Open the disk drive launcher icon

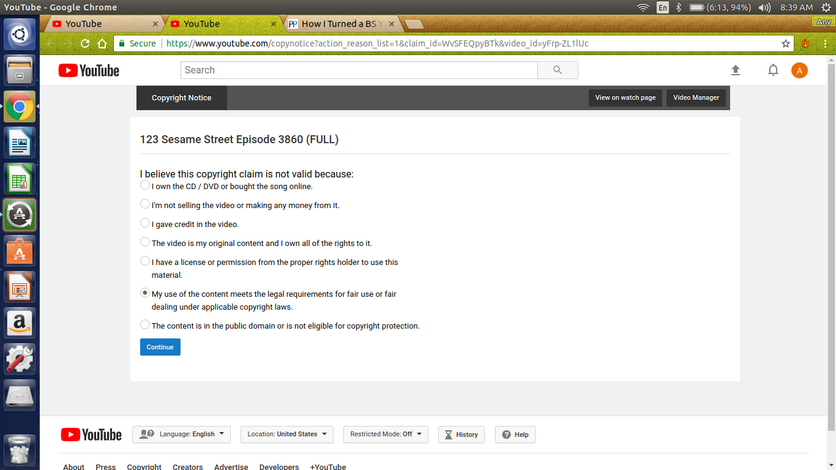tap(20, 395)
